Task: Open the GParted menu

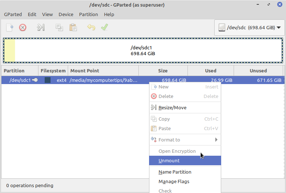Action: (13, 14)
